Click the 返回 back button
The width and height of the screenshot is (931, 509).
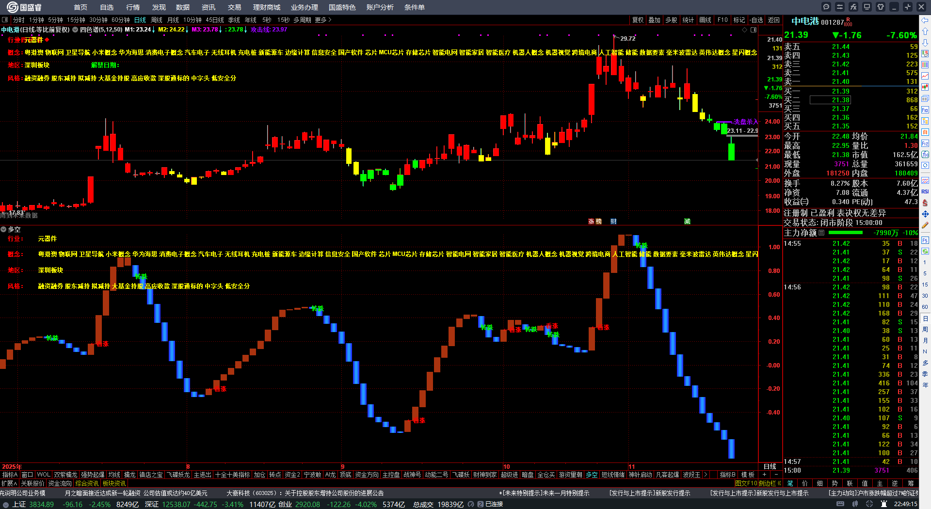click(774, 20)
